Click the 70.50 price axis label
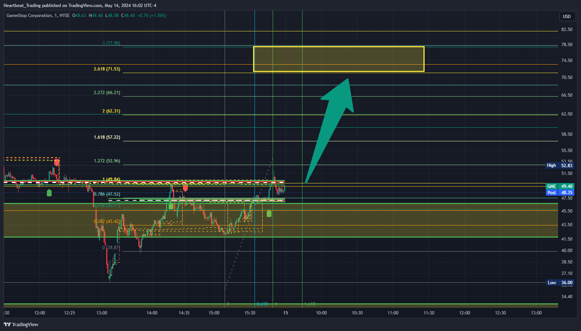 click(x=567, y=77)
